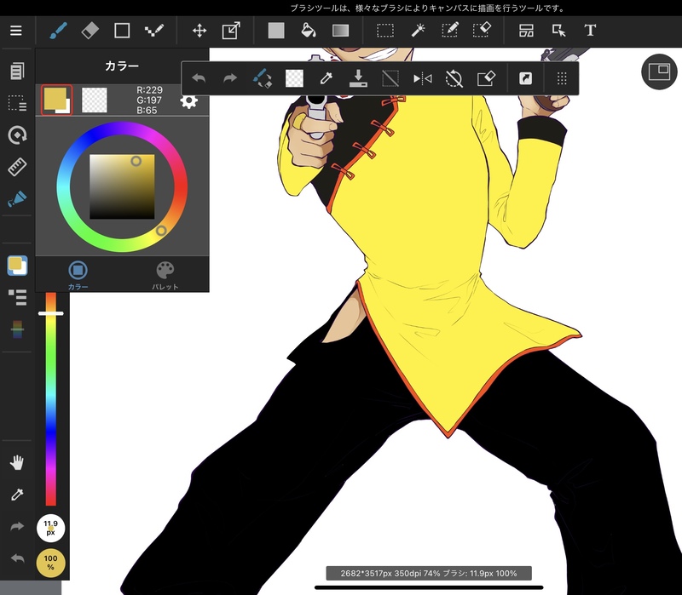
Task: Select the Gradient tool
Action: [x=341, y=31]
